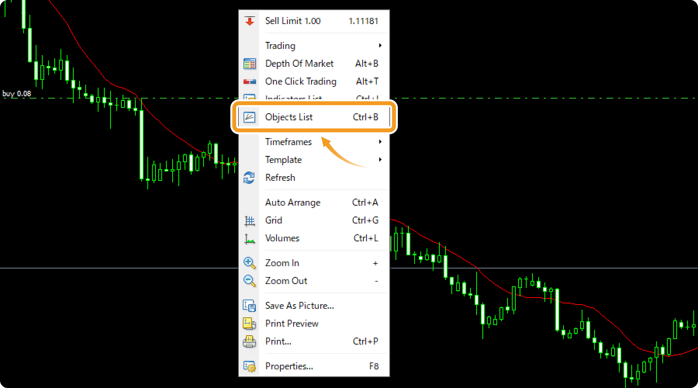Choose Sell Limit 1.00 menu entry
Image resolution: width=698 pixels, height=388 pixels.
tap(314, 21)
